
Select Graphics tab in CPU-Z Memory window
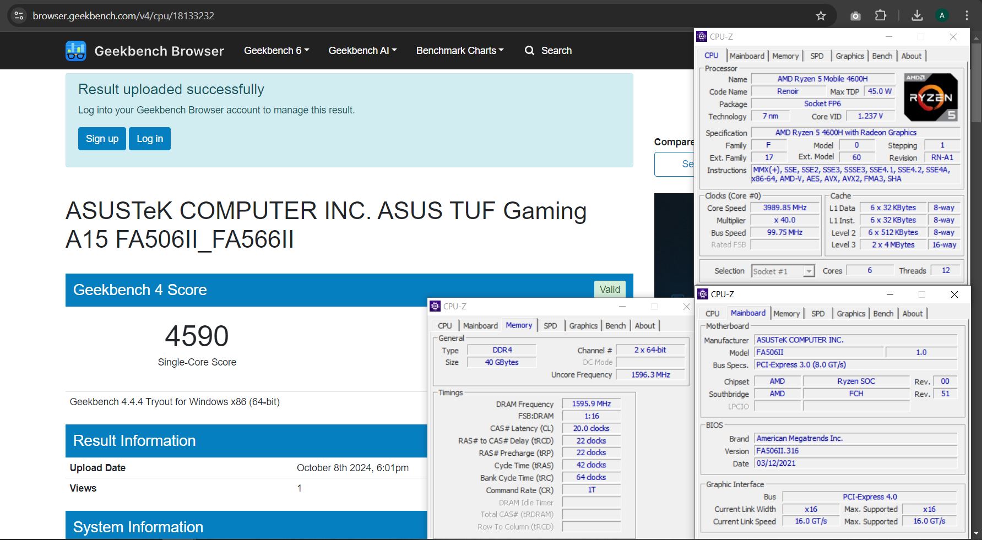[x=583, y=326]
